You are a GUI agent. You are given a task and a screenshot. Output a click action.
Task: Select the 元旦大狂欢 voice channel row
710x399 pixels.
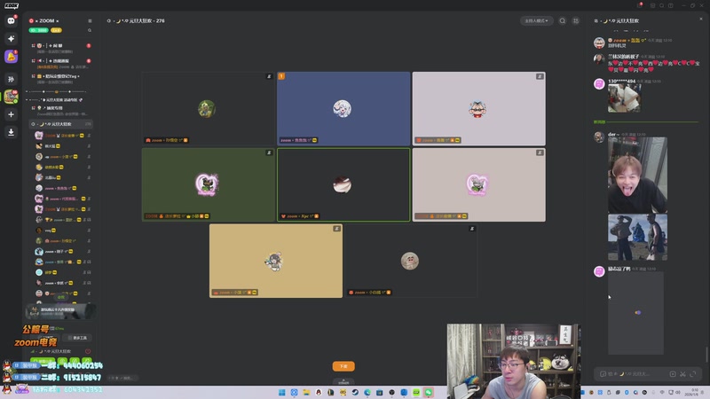[x=60, y=124]
